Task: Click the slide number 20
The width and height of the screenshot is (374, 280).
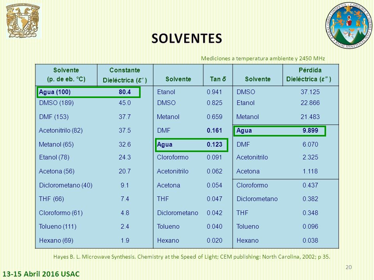Action: (349, 267)
